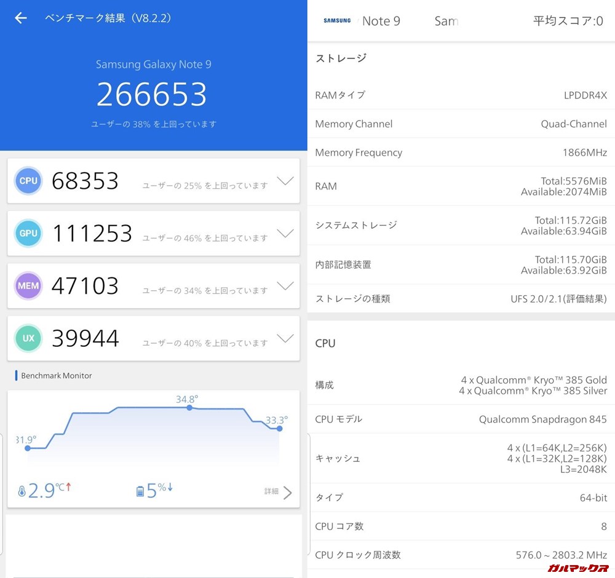Tap the back arrow on benchmark results
The image size is (615, 578).
20,18
